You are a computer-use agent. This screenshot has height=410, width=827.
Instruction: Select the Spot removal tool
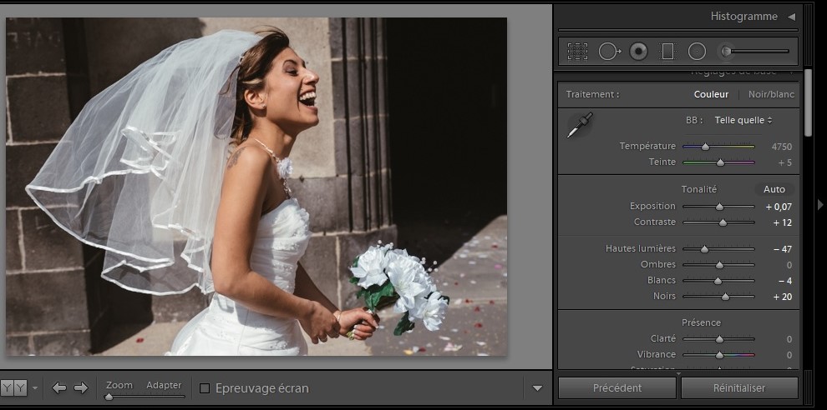[610, 51]
